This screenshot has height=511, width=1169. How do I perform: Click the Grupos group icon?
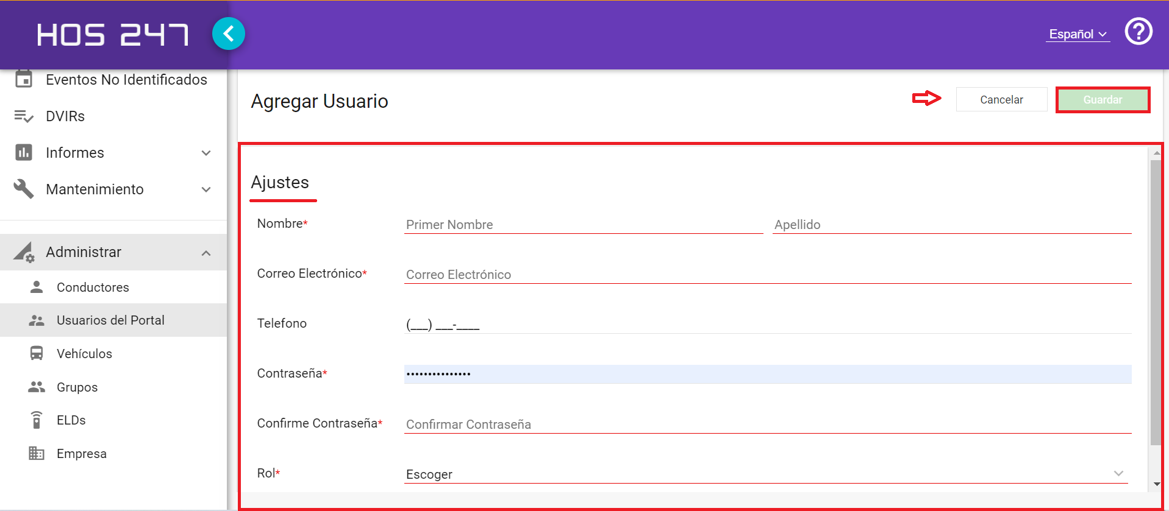click(x=37, y=387)
